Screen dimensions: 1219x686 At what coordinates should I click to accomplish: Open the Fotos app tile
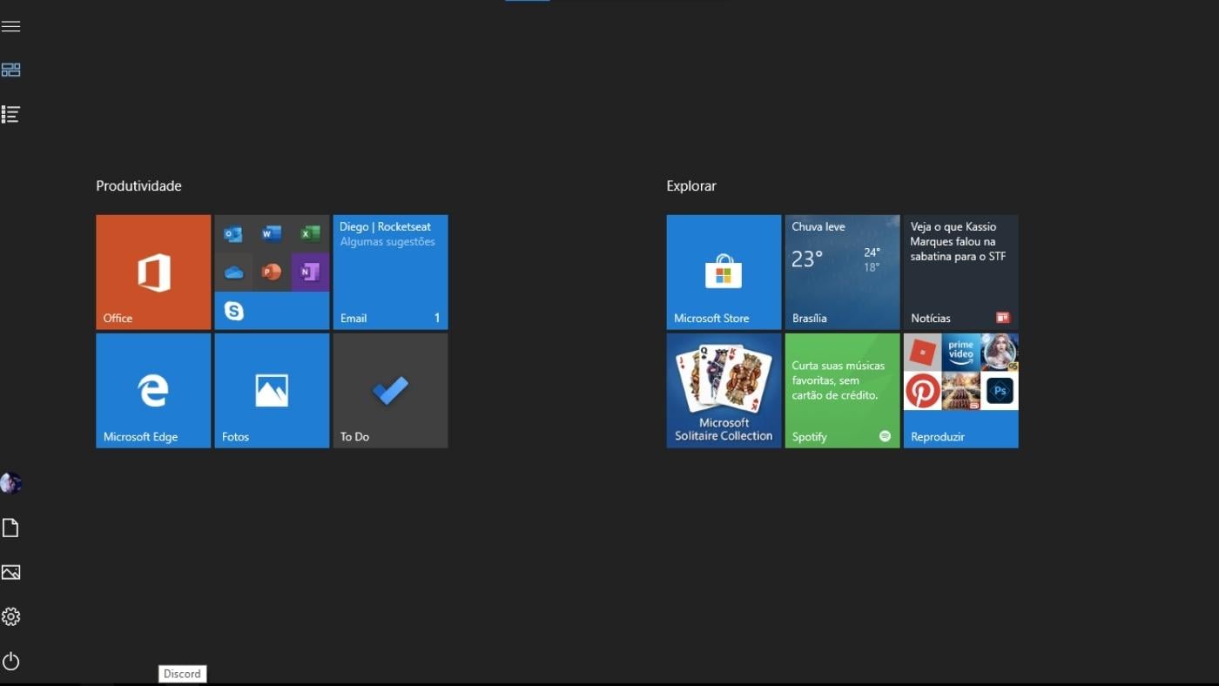tap(272, 390)
